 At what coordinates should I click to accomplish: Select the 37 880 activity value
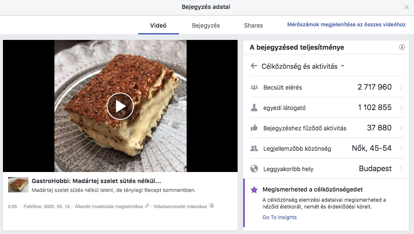[379, 128]
